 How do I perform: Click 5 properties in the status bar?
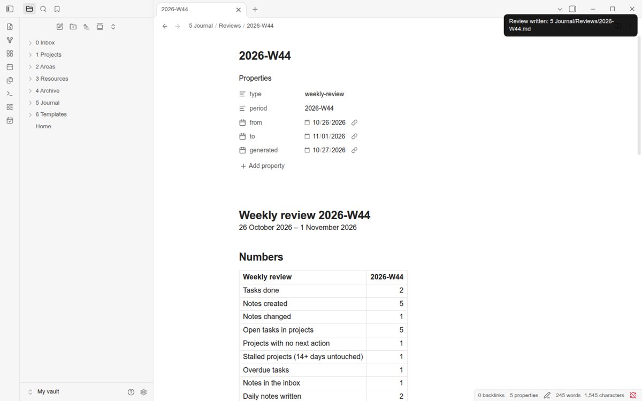click(x=524, y=395)
